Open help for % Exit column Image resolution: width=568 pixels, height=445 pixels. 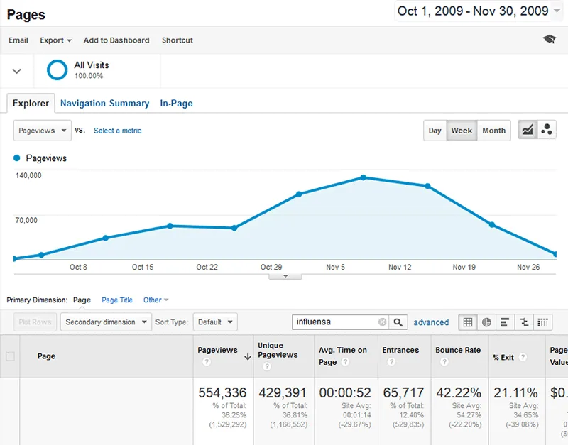[x=523, y=357]
